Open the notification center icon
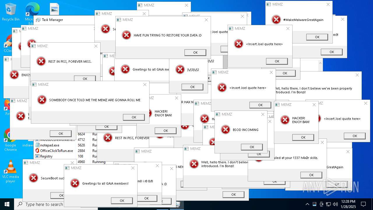373x210 pixels. pos(363,204)
